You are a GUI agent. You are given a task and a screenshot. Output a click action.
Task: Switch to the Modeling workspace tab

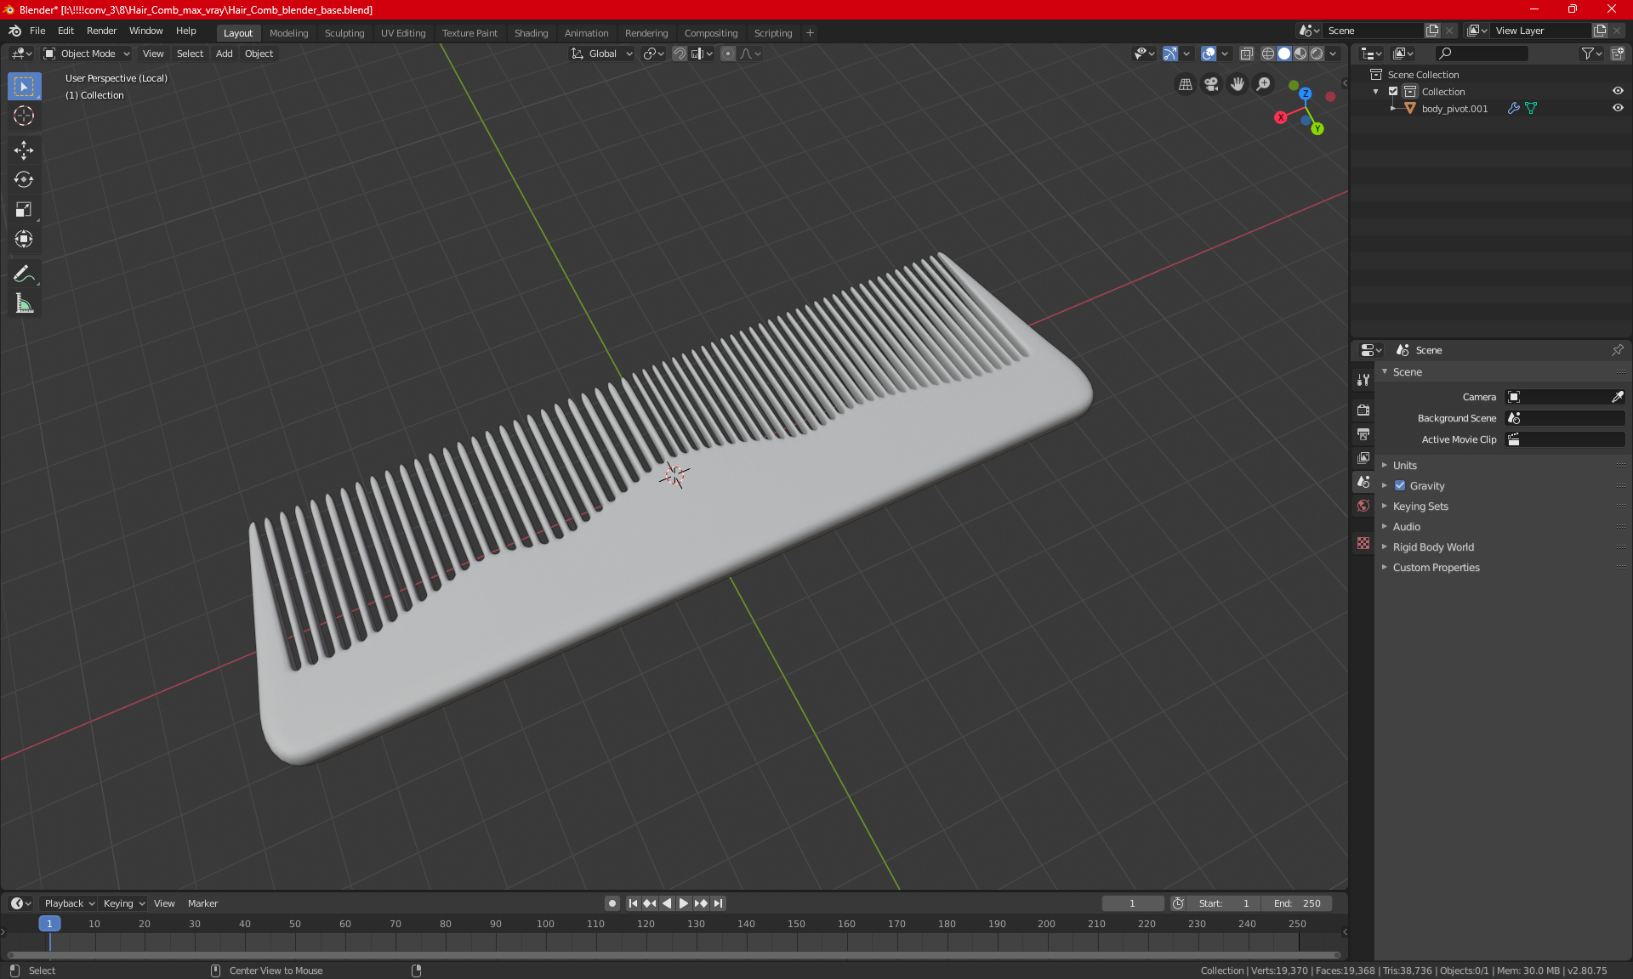[x=288, y=33]
